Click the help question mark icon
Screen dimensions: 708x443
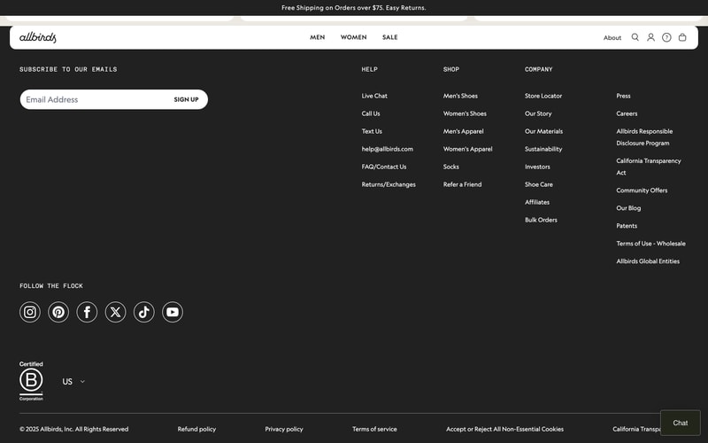tap(666, 37)
